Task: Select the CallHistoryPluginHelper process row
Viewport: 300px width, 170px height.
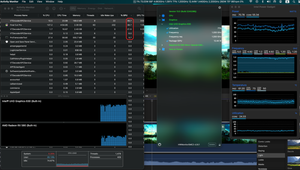Action: tap(72, 58)
